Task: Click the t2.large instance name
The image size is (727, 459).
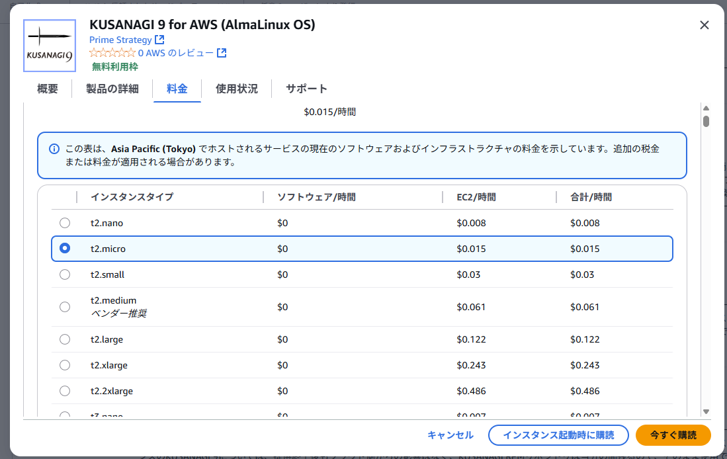Action: coord(107,339)
